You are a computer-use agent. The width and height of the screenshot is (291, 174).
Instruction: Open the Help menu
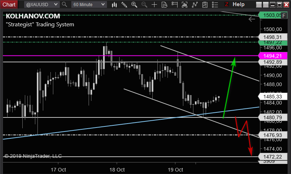238,4
